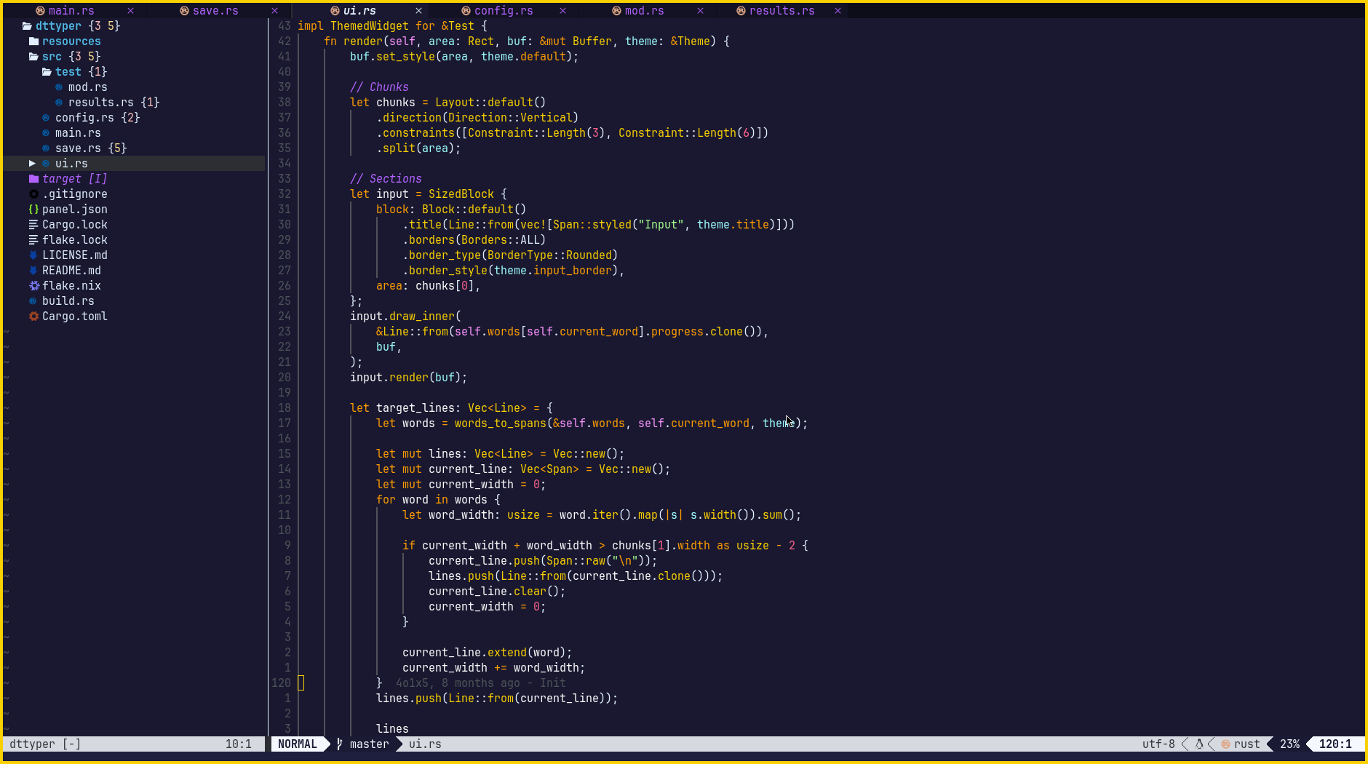Close the ui.rs tab

tap(418, 11)
